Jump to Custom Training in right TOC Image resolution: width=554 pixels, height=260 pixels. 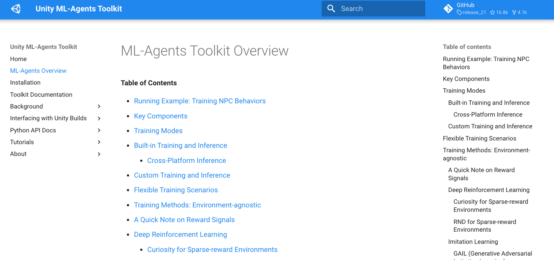[x=490, y=126]
